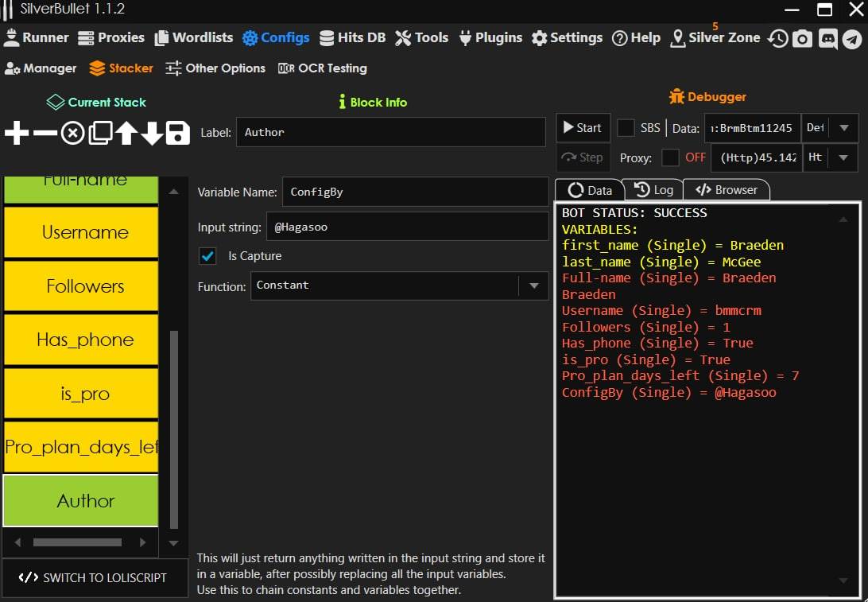Open the proxy type dropdown beside proxy address
This screenshot has height=602, width=868.
(x=843, y=157)
